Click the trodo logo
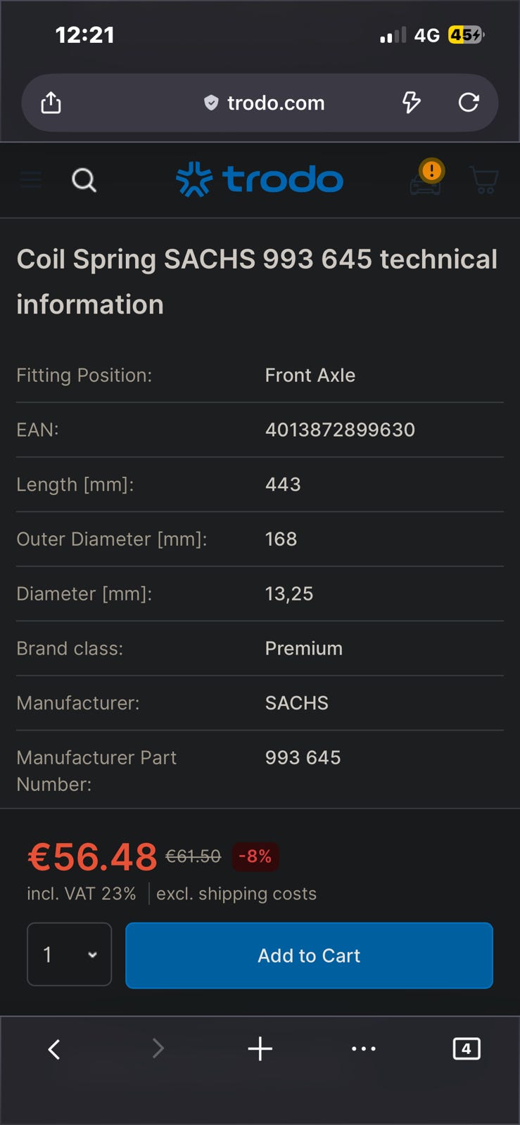Screen dimensions: 520x1125 click(260, 180)
